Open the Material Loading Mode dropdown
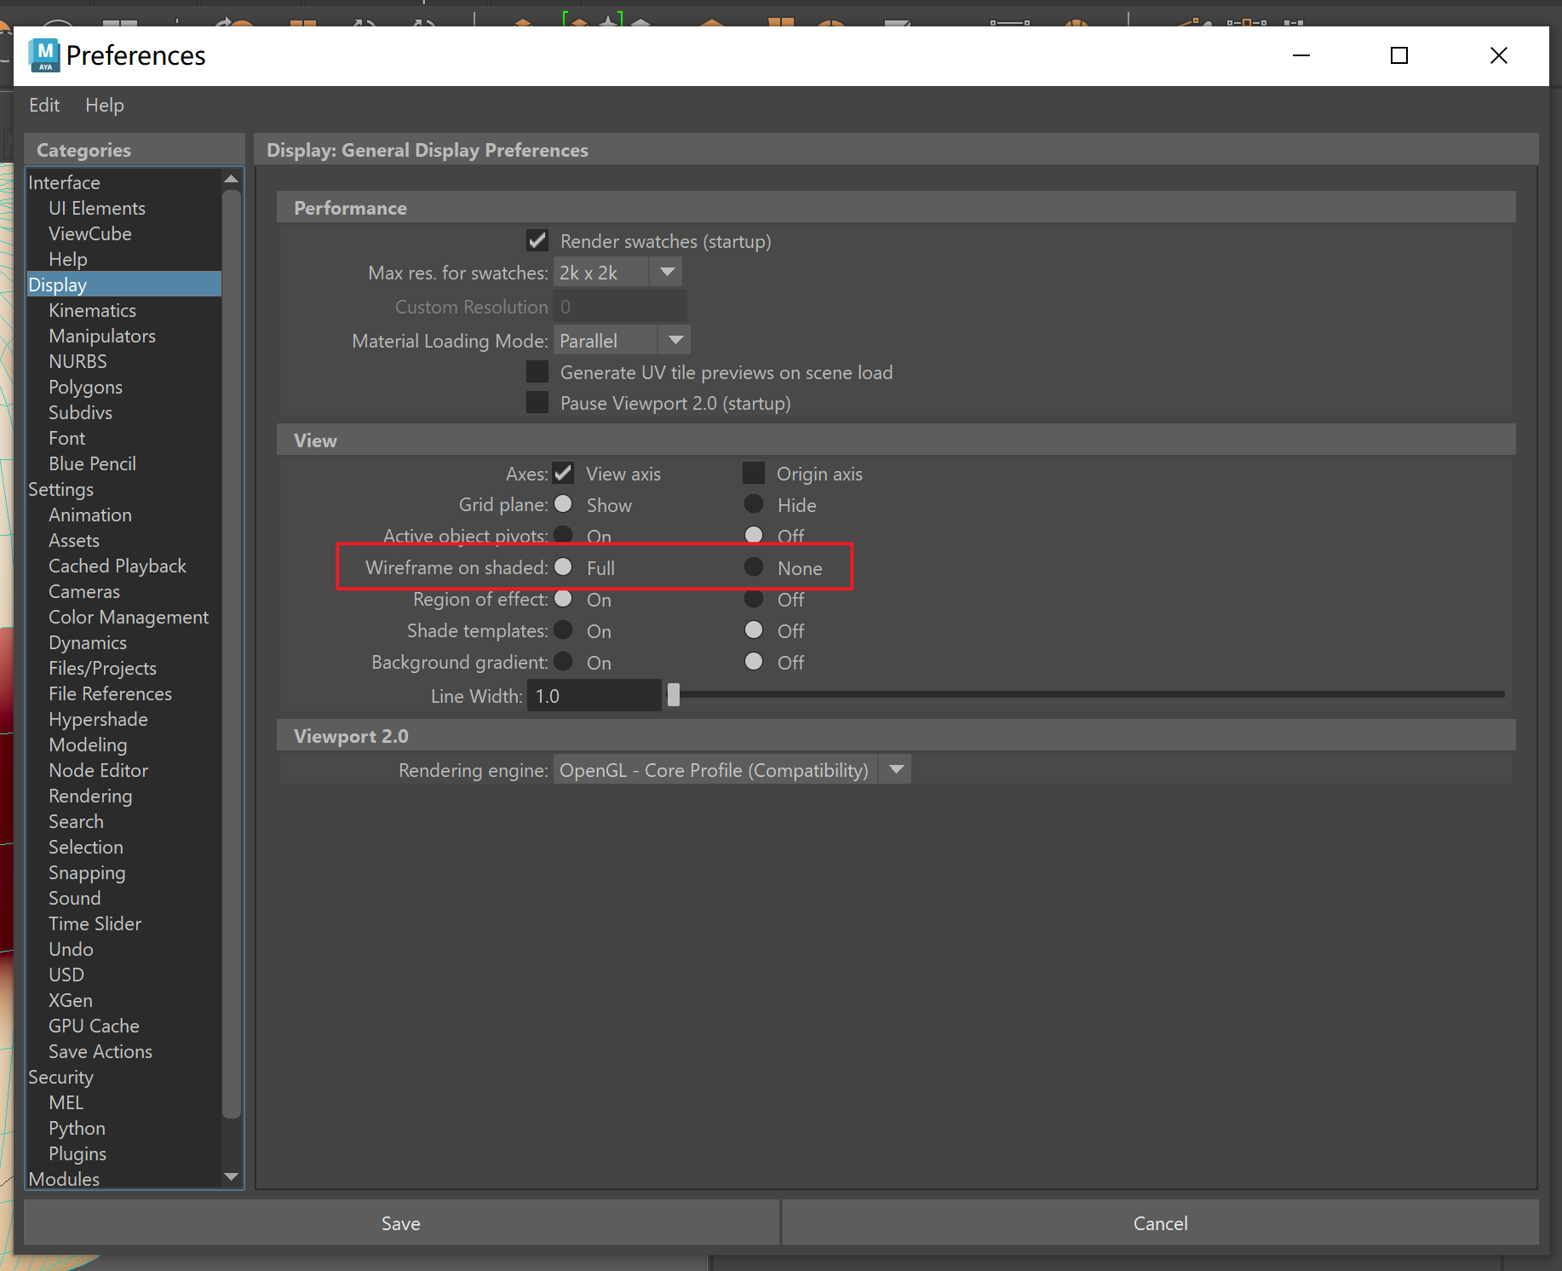 click(622, 341)
